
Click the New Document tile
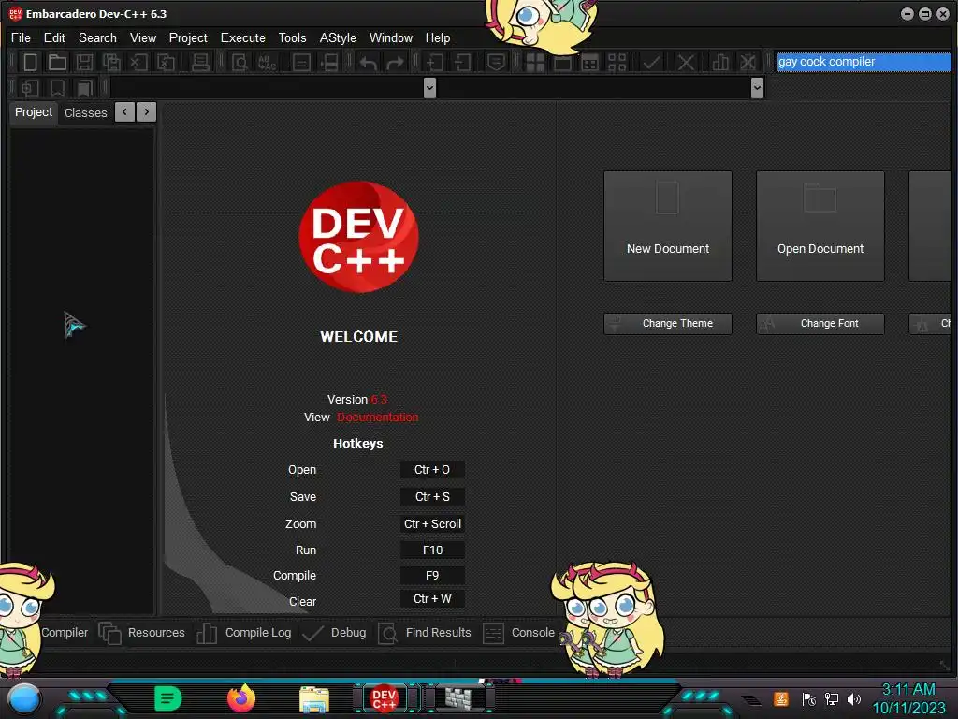[x=668, y=227]
